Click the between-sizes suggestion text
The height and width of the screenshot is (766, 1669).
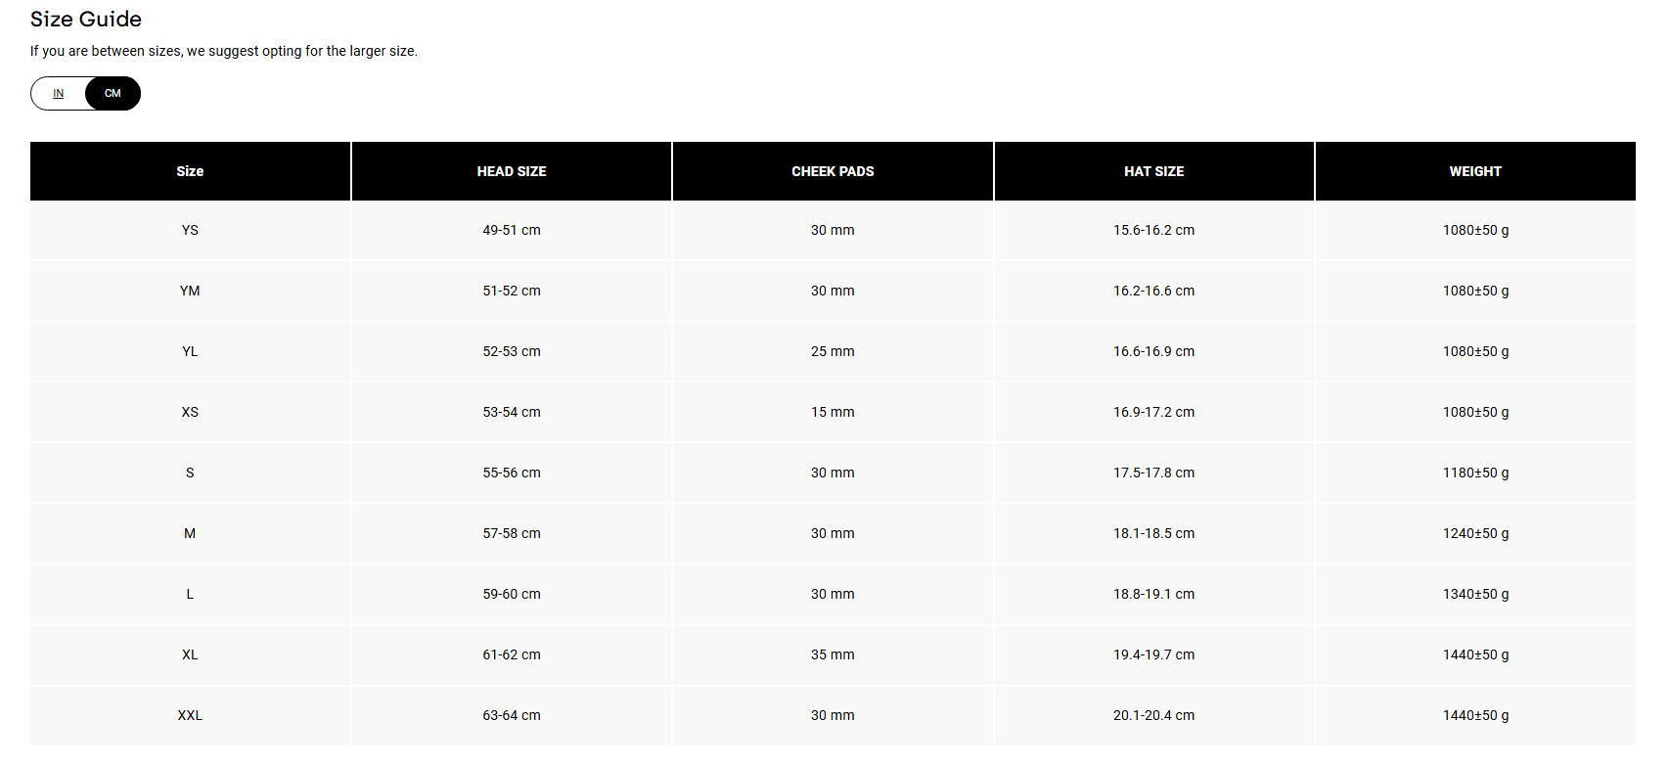pyautogui.click(x=224, y=51)
